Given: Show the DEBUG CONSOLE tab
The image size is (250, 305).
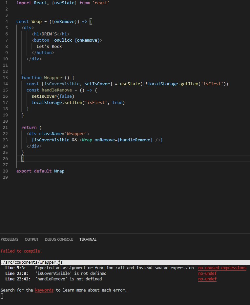Looking at the screenshot, I should coord(59,239).
